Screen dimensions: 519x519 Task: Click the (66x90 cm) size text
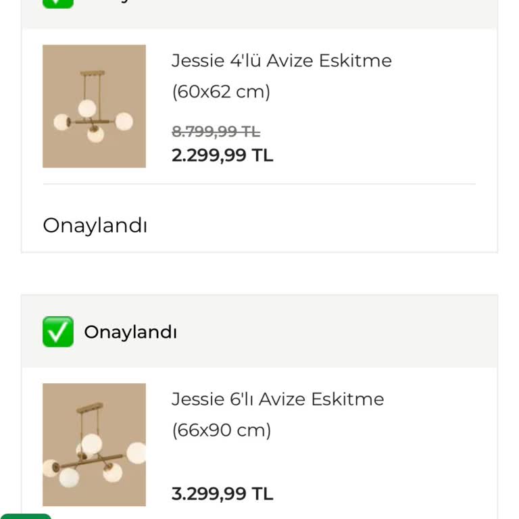(221, 430)
